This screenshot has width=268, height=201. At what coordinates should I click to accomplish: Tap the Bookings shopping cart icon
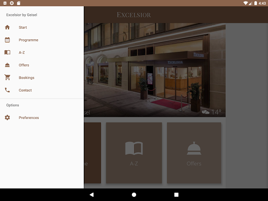pyautogui.click(x=7, y=77)
